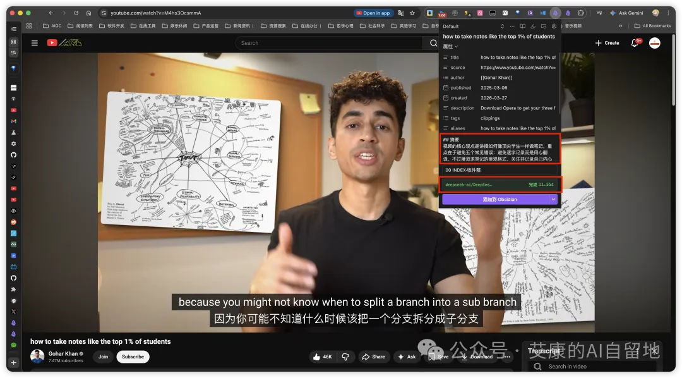Screen dimensions: 682x378
Task: Open the three-dot more options in clipper
Action: click(512, 27)
